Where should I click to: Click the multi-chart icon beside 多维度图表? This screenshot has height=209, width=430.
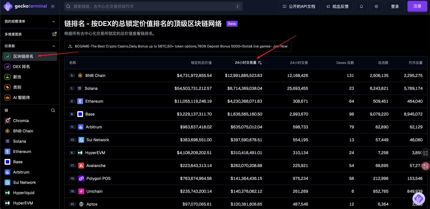coord(54,34)
